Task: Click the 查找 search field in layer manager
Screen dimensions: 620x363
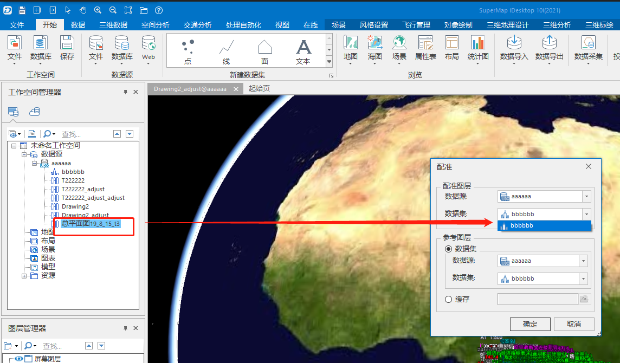Action: coord(61,346)
